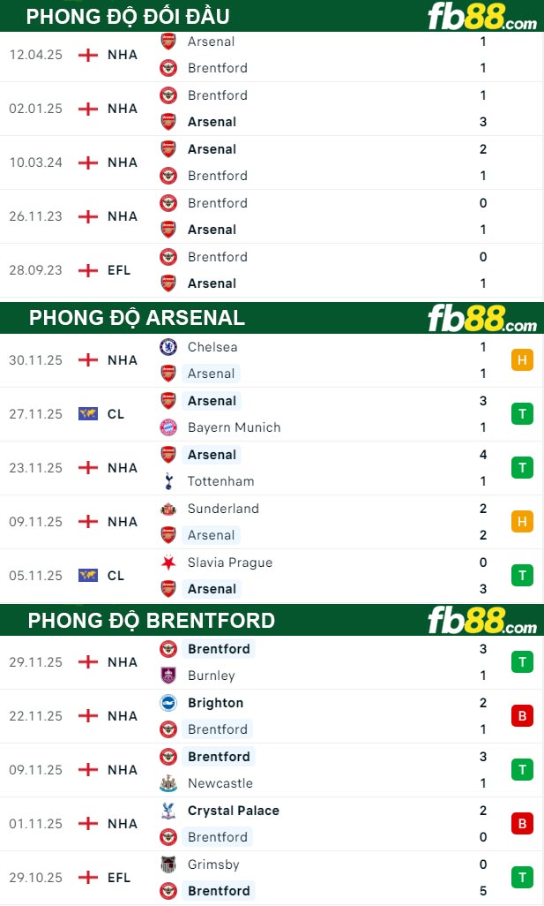Open the PHONG ĐỘ ARSENAL section header
The width and height of the screenshot is (544, 906).
(138, 318)
